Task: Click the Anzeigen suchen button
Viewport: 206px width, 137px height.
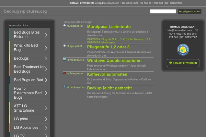Action: point(190,11)
